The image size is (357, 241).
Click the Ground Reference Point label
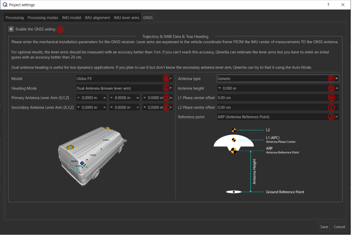click(285, 192)
